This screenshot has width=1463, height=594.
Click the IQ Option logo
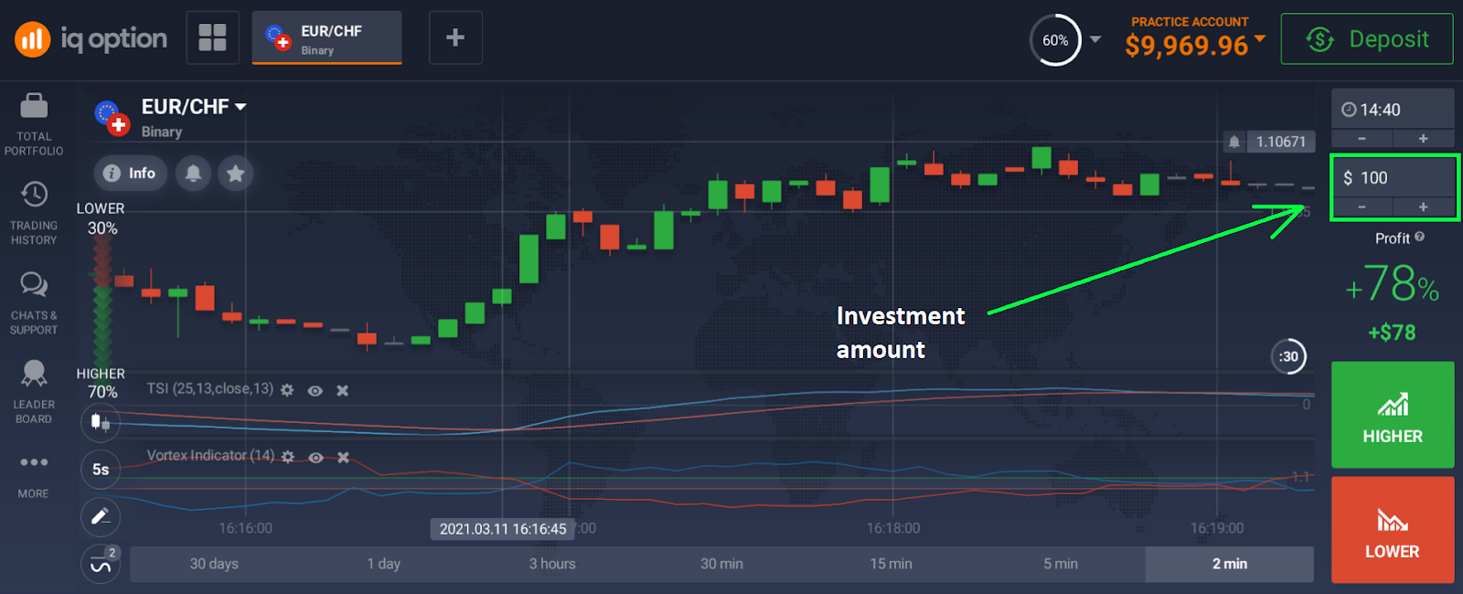coord(91,38)
